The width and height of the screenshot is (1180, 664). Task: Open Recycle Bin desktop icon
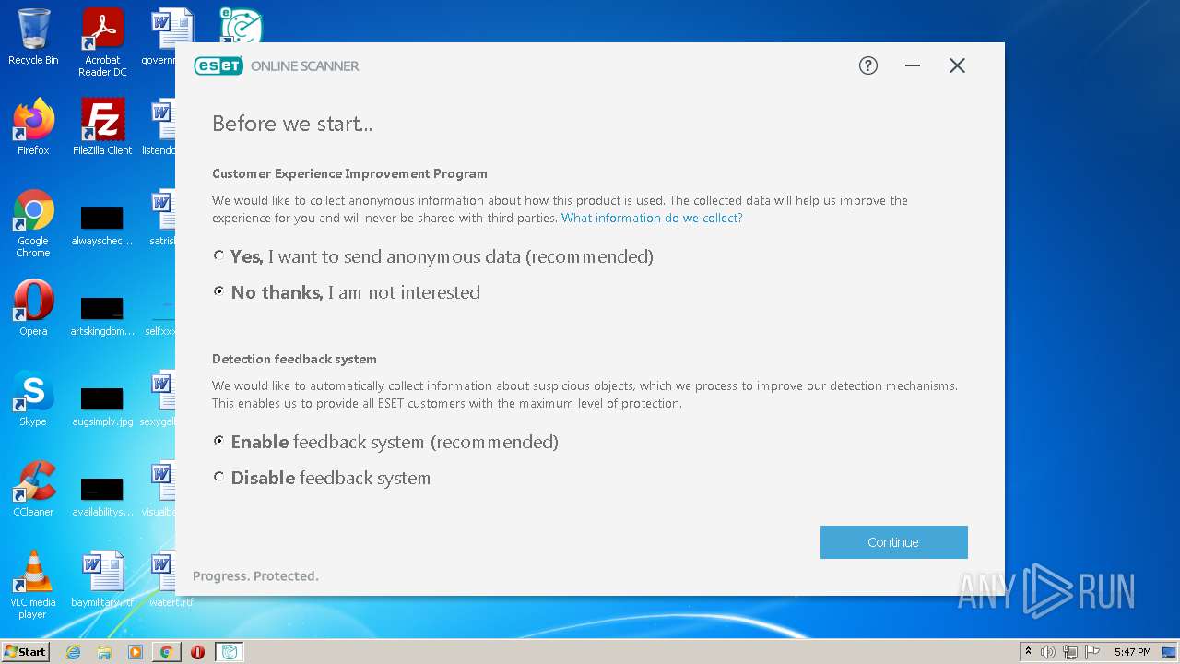pyautogui.click(x=33, y=37)
